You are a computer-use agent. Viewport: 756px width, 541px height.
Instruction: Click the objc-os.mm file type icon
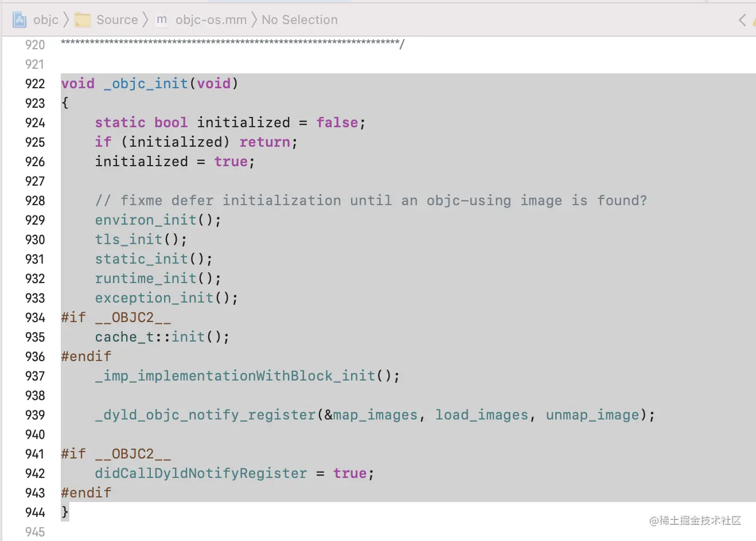coord(162,19)
